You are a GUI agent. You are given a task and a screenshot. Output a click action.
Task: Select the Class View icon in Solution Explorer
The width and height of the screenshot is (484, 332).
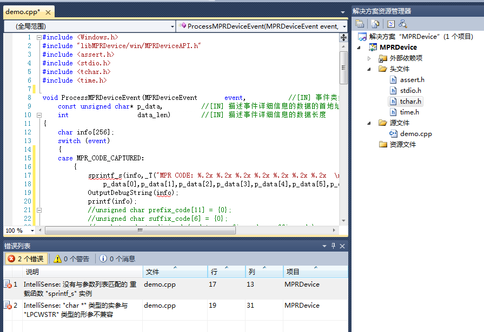click(x=390, y=23)
